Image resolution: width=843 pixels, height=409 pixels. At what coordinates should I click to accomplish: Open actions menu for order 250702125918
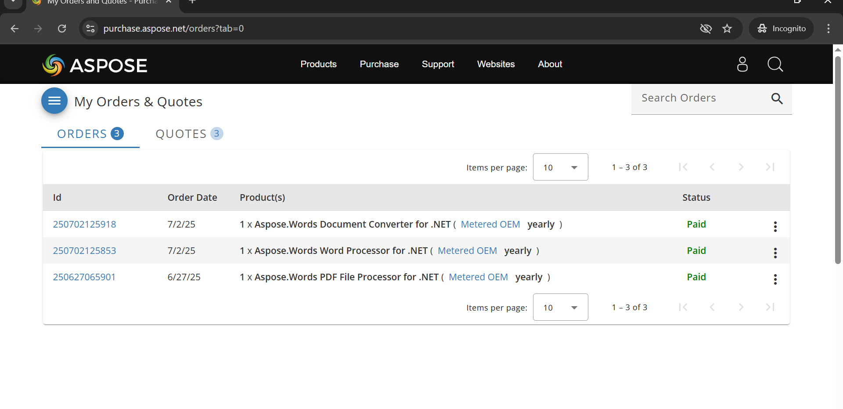(775, 226)
